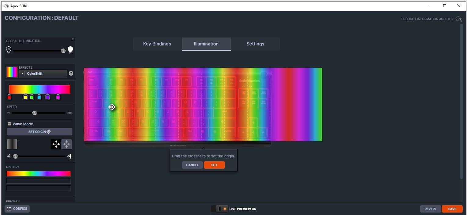467x215 pixels.
Task: Open the Configs list button
Action: pos(17,209)
